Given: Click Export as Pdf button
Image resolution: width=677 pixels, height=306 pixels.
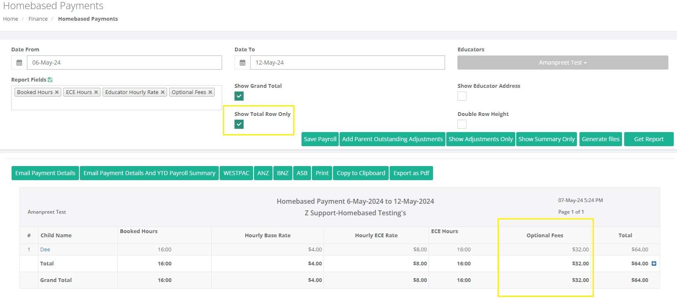Looking at the screenshot, I should 411,173.
